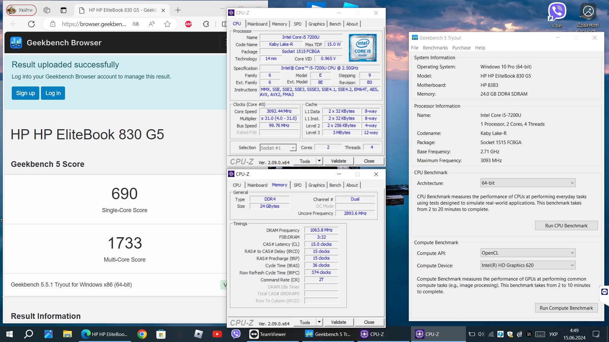Click the translate icon in address bar
Screen dimensions: 609x342
coord(136,24)
